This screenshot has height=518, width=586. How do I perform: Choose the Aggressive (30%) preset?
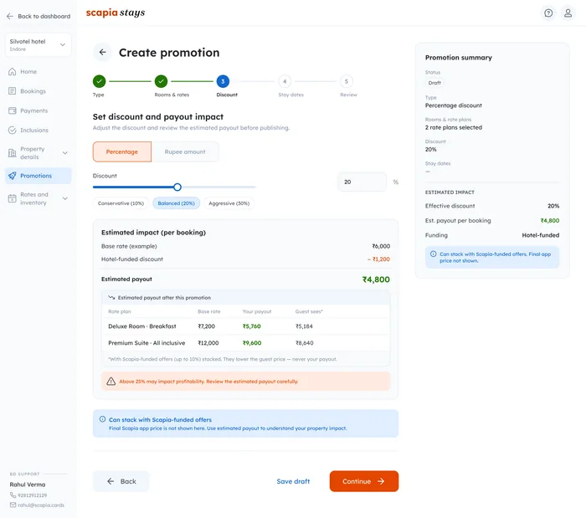229,203
